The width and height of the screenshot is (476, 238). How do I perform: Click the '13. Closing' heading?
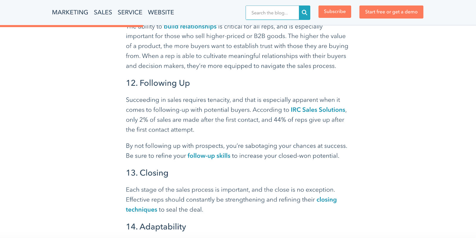147,173
